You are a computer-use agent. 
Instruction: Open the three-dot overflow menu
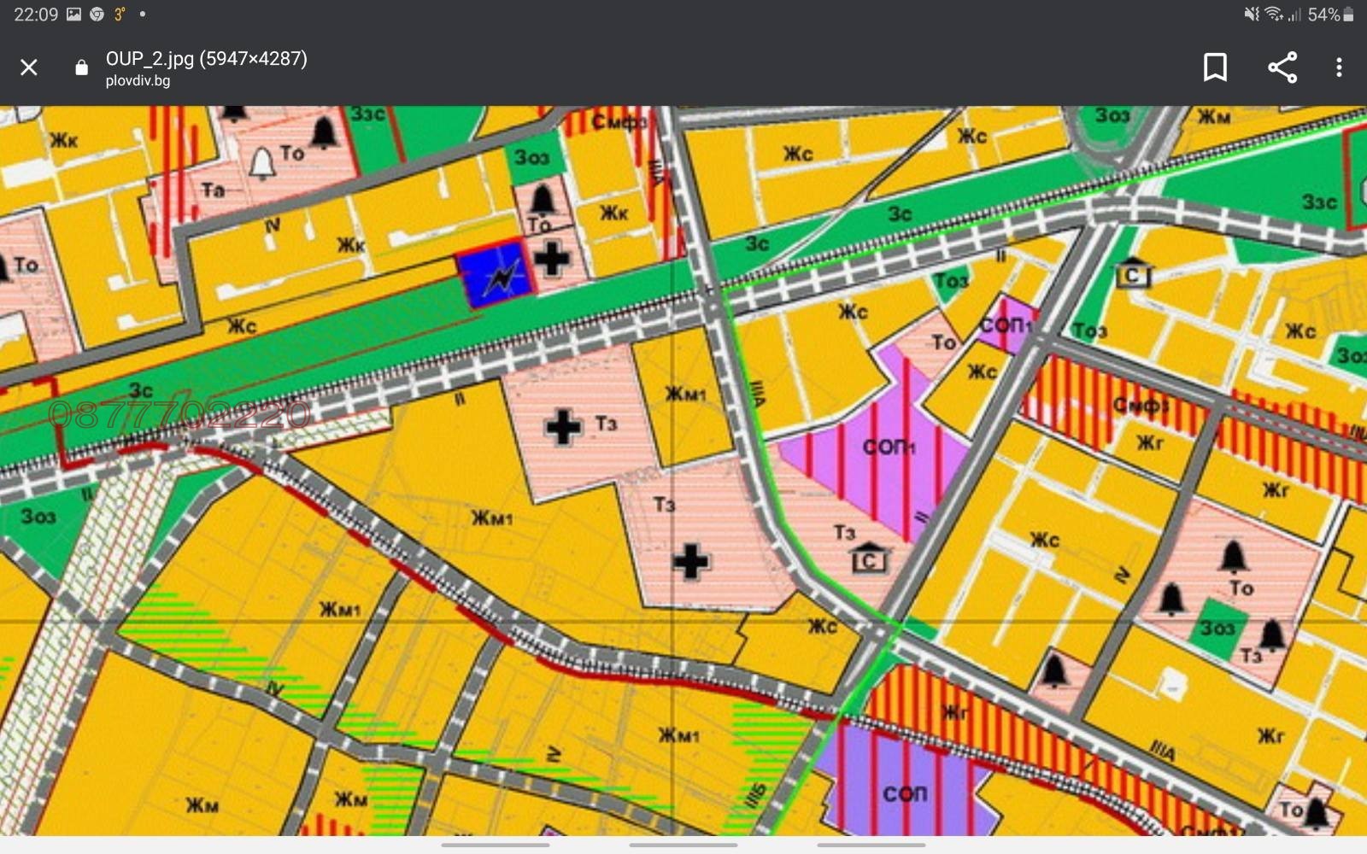(x=1339, y=67)
